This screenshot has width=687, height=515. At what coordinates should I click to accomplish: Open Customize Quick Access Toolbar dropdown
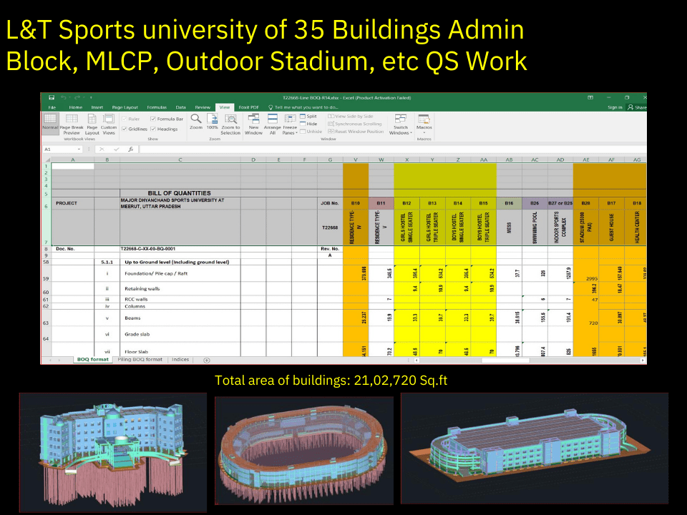91,98
